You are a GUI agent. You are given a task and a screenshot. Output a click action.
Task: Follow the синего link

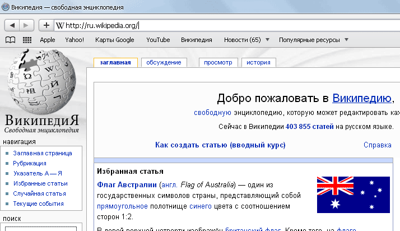click(x=201, y=206)
